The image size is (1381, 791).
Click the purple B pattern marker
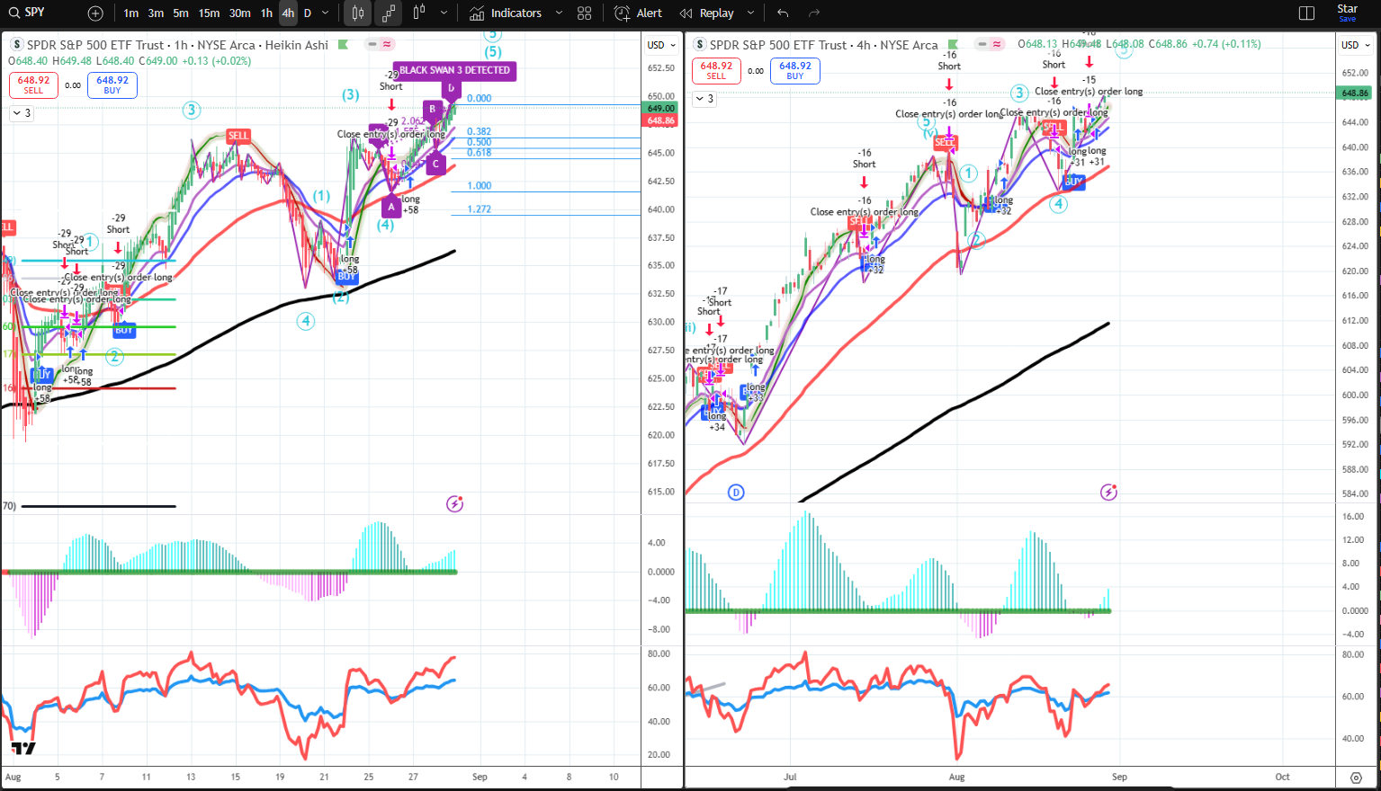tap(432, 110)
